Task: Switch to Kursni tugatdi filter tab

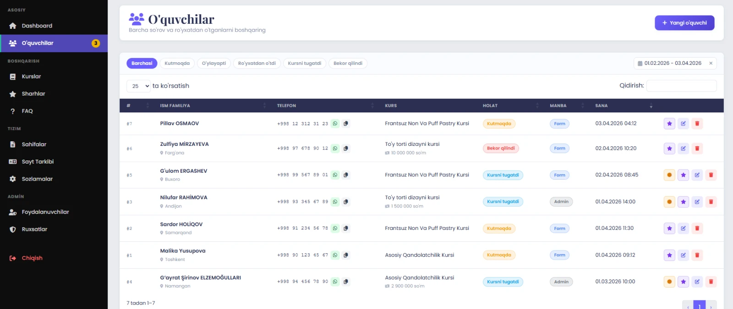Action: [304, 64]
